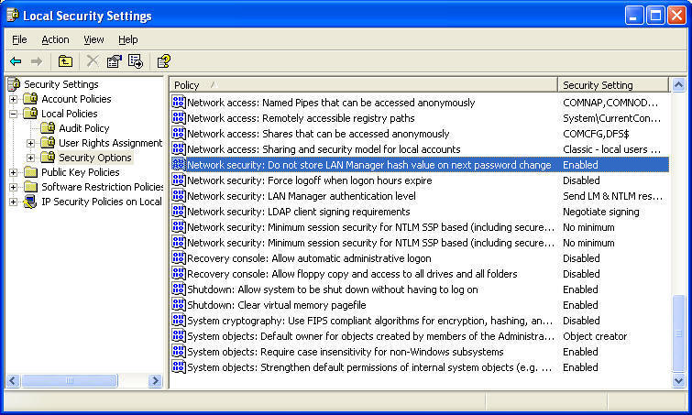Screen dimensions: 692x415
Task: Click the vertical scrollbar thumb
Action: [679, 333]
